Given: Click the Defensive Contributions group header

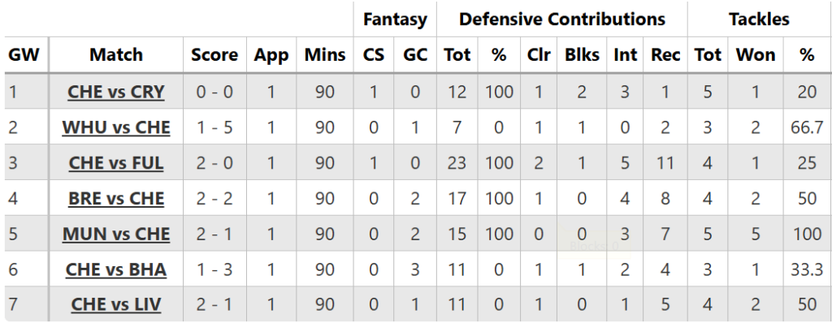Looking at the screenshot, I should (561, 19).
